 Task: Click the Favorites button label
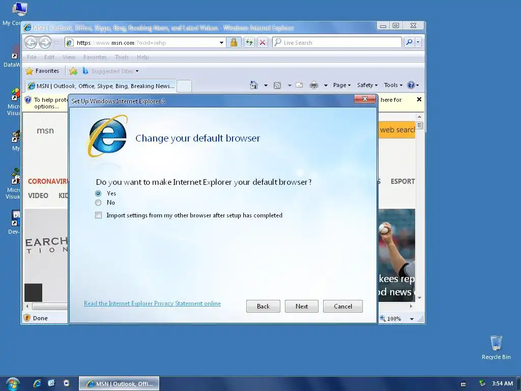click(x=47, y=71)
